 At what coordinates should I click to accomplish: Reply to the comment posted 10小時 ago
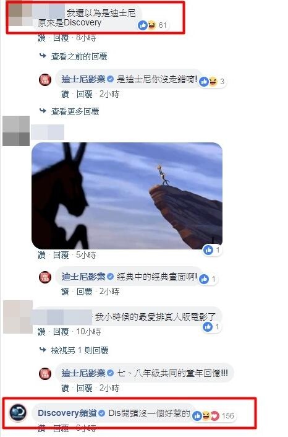(61, 332)
